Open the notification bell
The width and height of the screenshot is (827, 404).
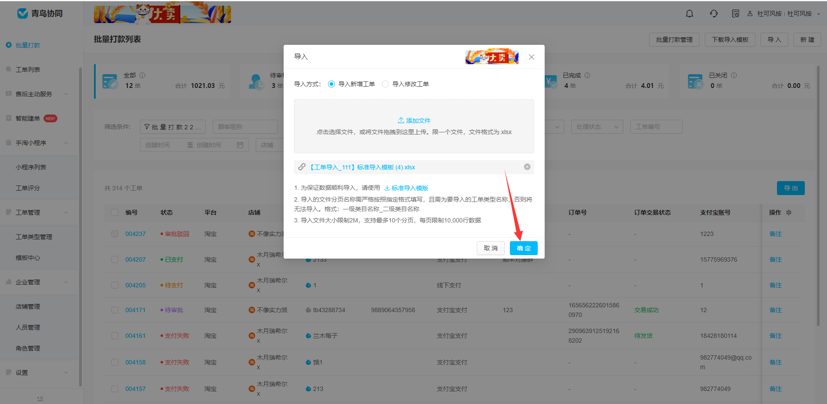(x=690, y=14)
